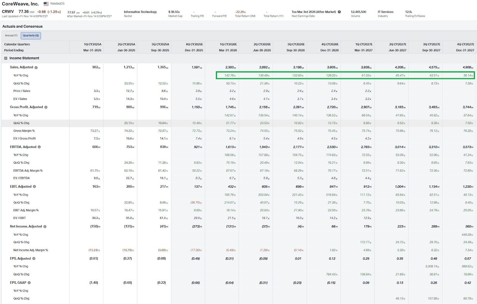This screenshot has height=304, width=477.
Task: Click the 4Q CY2027E column header
Action: 466,44
